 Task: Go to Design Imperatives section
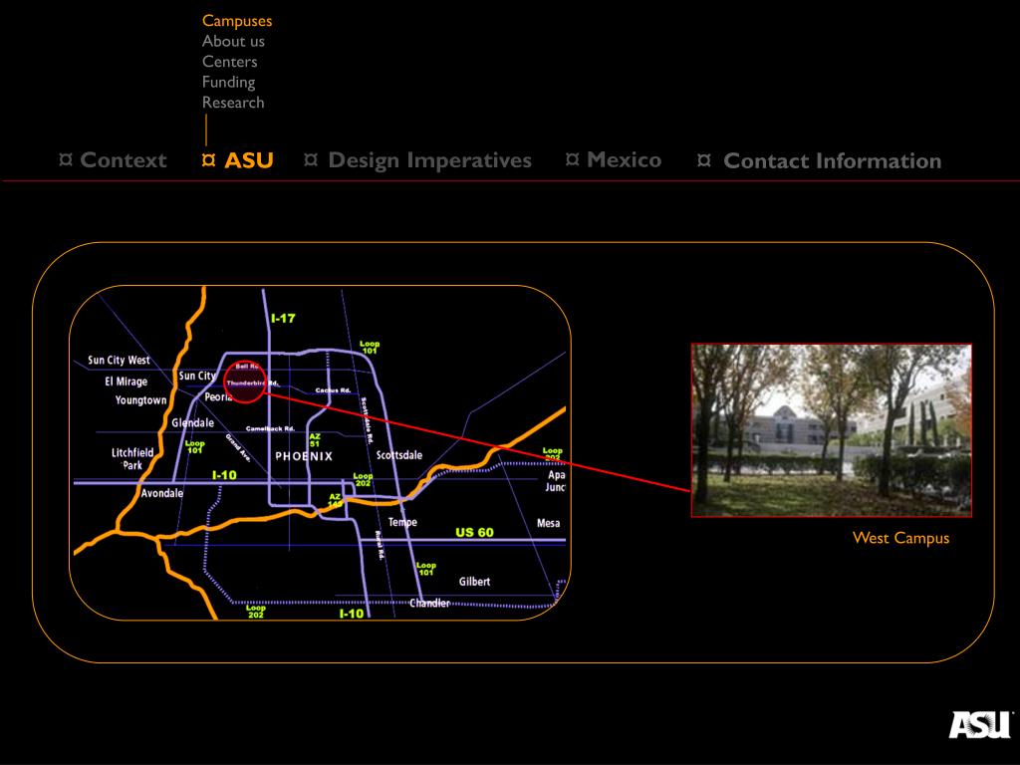point(429,160)
